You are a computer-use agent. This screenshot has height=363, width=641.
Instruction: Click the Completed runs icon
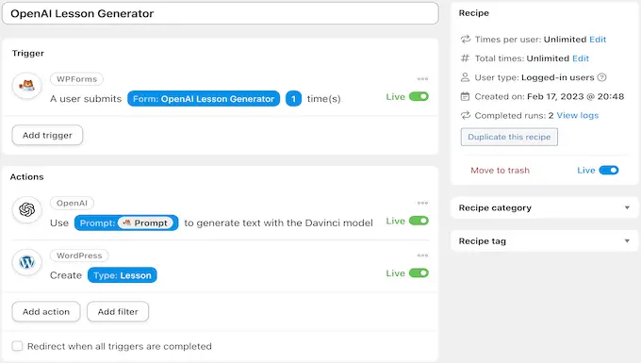[x=466, y=115]
